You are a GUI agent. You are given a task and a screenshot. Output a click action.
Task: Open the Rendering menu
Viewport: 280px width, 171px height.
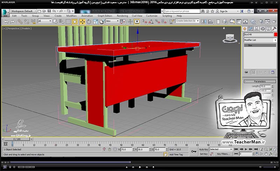pos(122,16)
